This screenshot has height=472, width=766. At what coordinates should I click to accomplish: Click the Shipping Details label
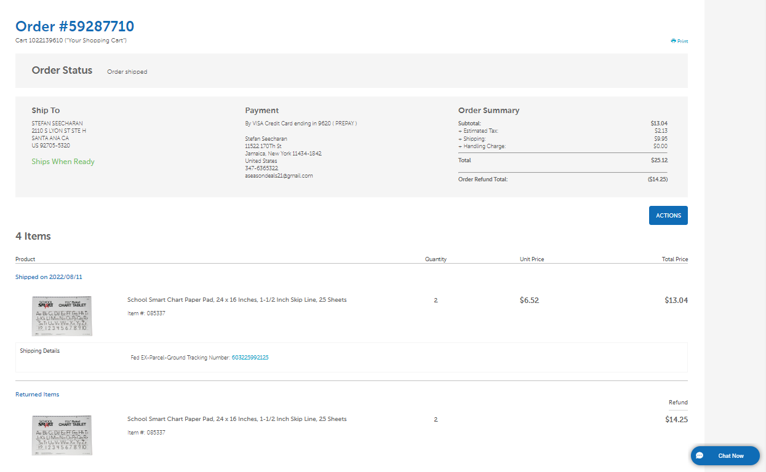pos(40,351)
